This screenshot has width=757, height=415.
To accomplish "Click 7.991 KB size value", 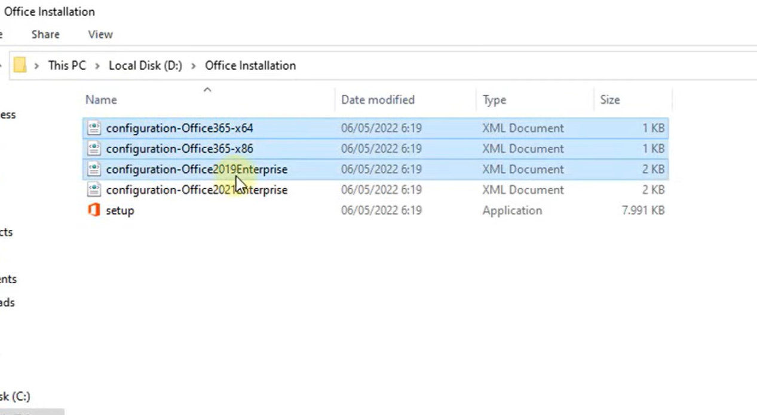I will pyautogui.click(x=642, y=210).
